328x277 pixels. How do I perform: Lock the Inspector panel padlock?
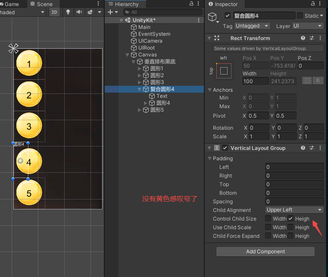313,3
